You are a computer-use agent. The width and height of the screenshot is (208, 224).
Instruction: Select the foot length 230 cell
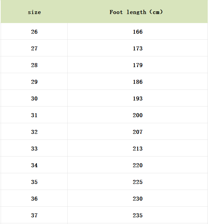(137, 199)
